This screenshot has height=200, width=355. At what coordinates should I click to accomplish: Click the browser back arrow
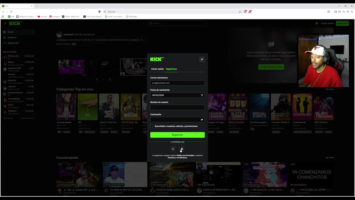pyautogui.click(x=3, y=12)
